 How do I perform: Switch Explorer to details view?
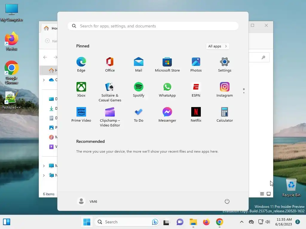262,194
